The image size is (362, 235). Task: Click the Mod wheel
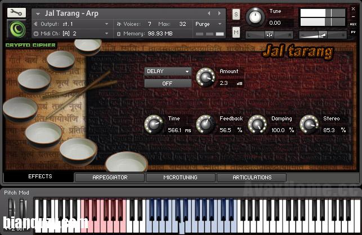point(23,209)
